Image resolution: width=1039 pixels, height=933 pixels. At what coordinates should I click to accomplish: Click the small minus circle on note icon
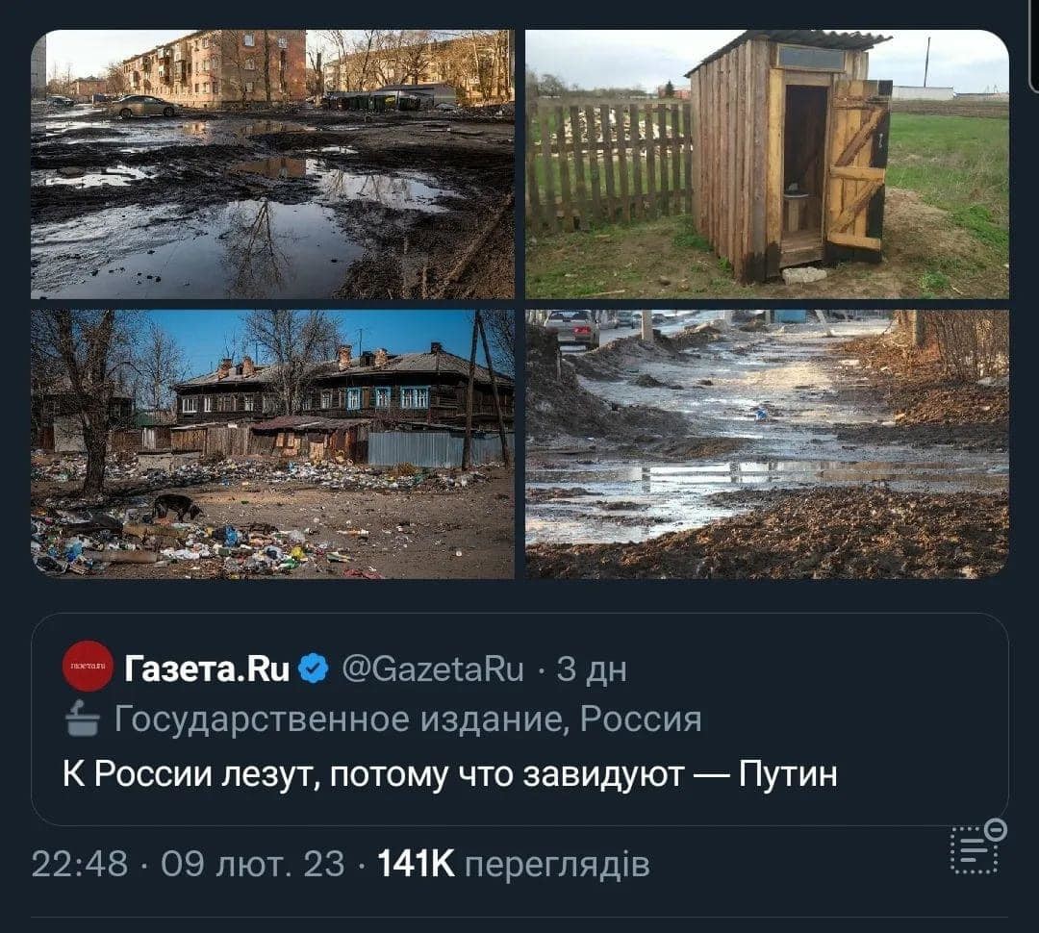996,829
